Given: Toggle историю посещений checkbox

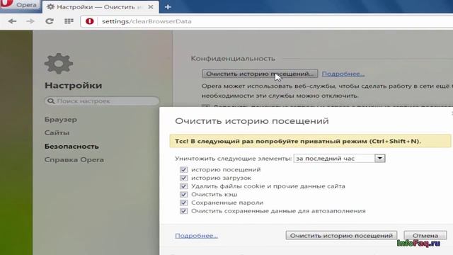Looking at the screenshot, I should pyautogui.click(x=183, y=170).
